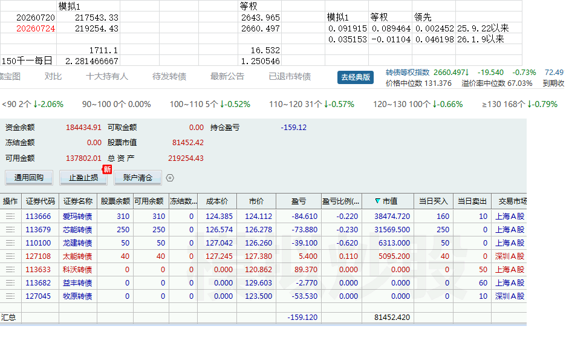Open the 十大持有人 tab
569x352 pixels.
tap(106, 77)
